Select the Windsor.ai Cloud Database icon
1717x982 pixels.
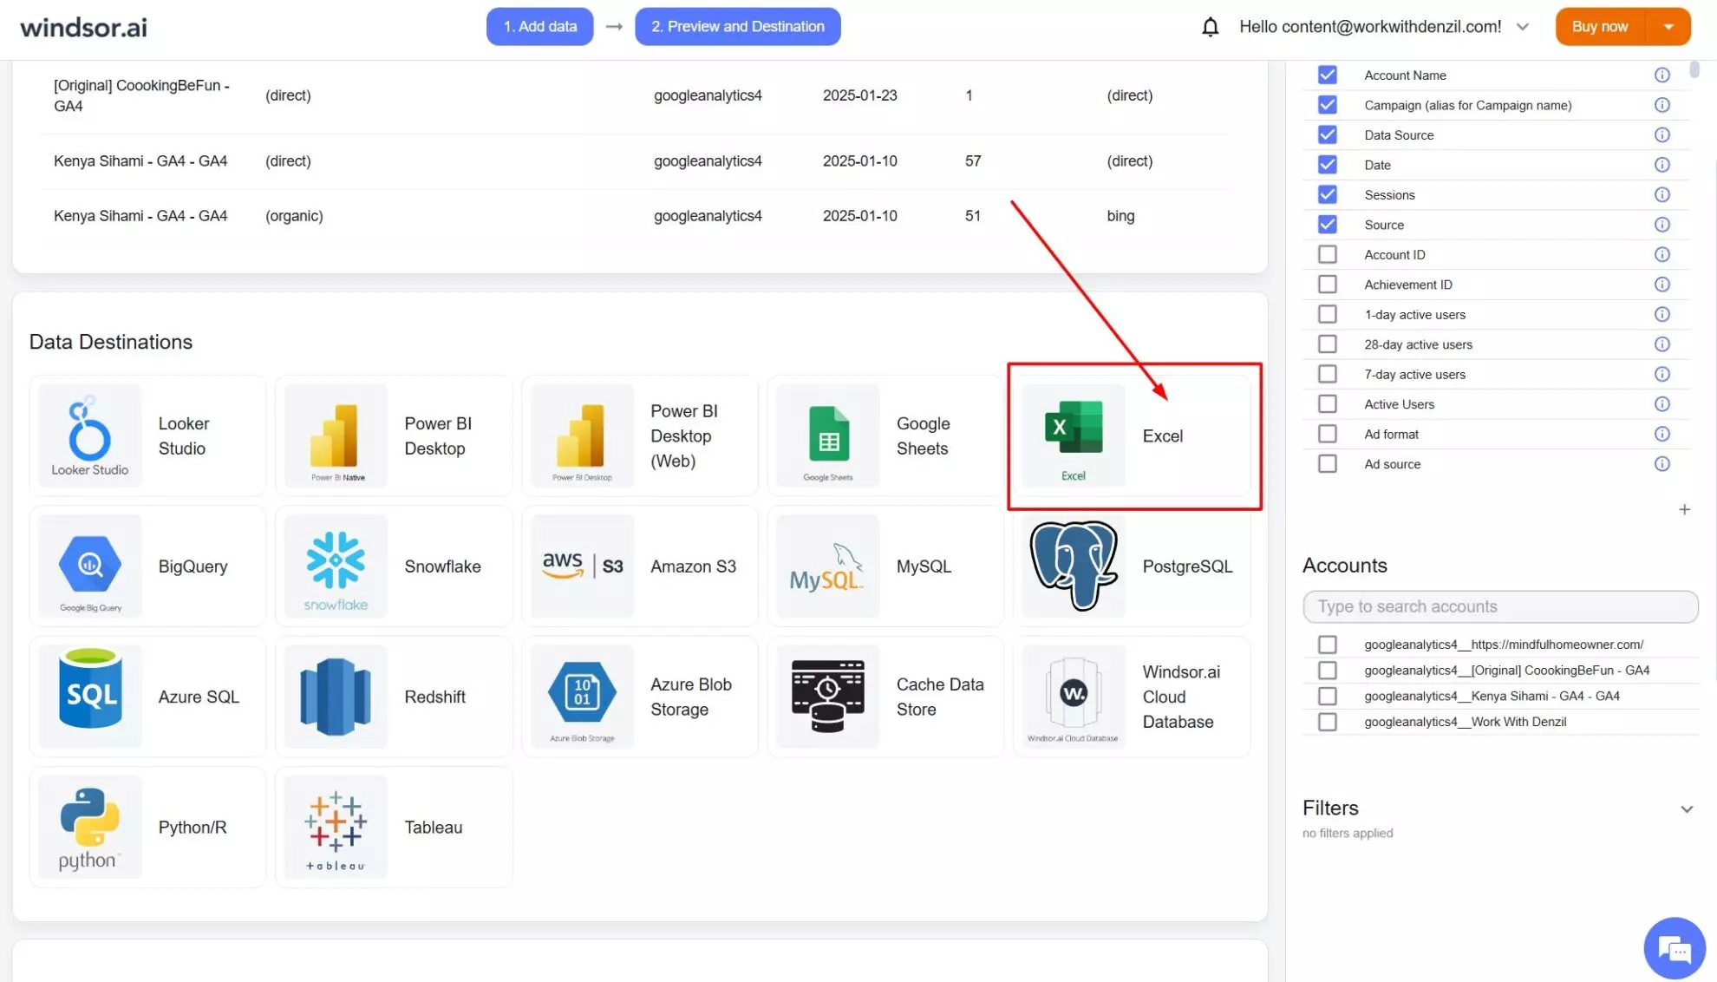(1074, 697)
